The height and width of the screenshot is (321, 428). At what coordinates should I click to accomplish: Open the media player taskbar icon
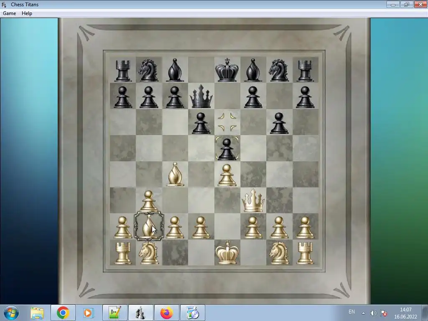pos(88,313)
